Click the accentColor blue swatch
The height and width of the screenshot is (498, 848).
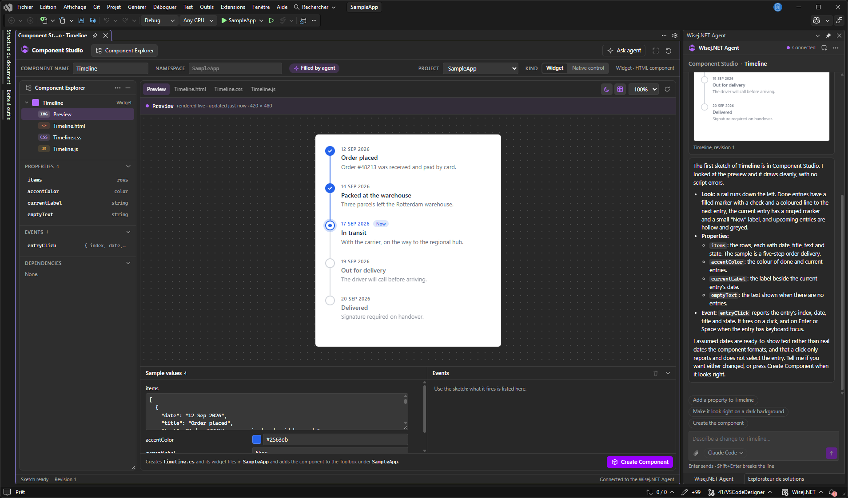(257, 439)
